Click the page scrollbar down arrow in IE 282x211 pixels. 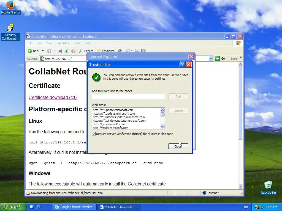point(241,187)
